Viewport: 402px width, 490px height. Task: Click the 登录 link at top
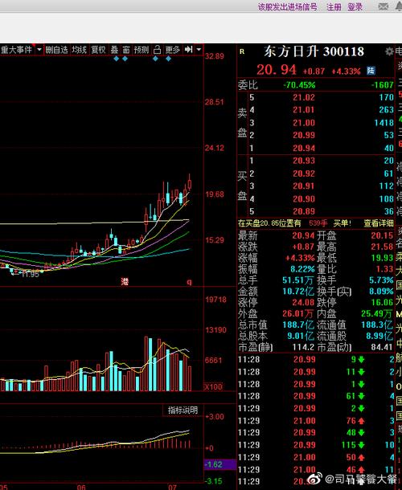tap(355, 7)
